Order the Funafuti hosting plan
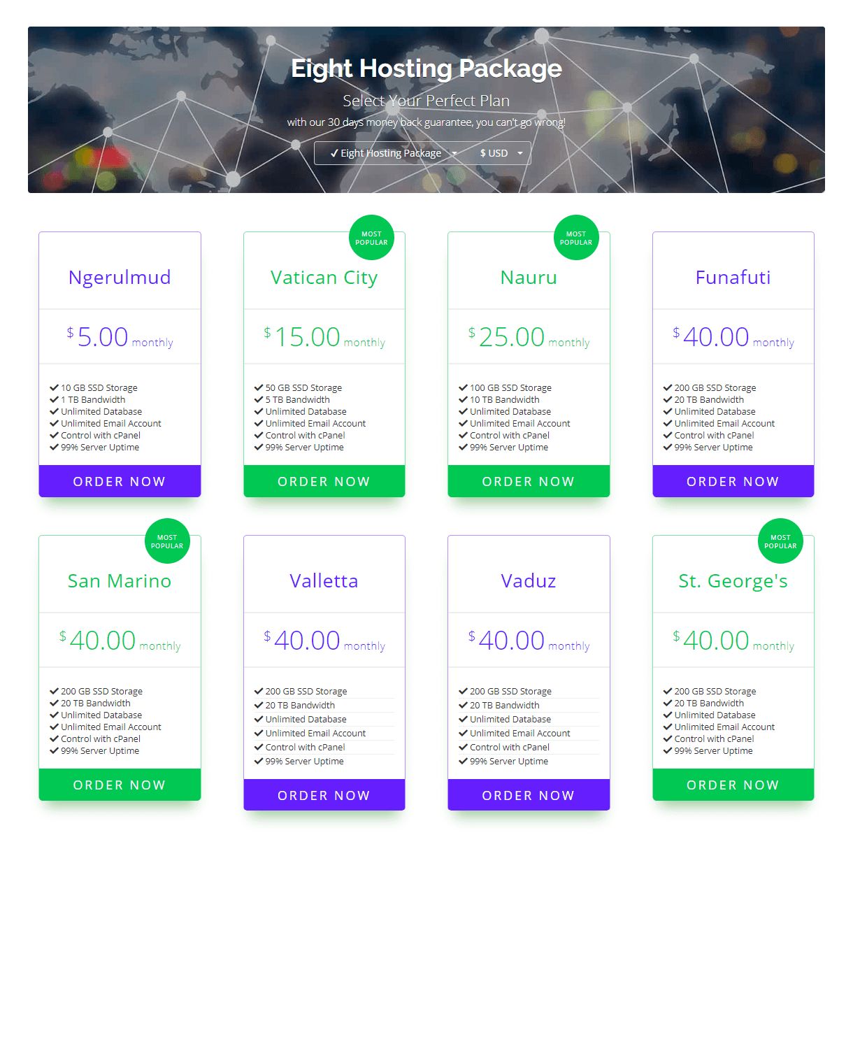The image size is (853, 1049). (733, 481)
